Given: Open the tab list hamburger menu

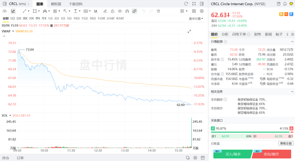Looking at the screenshot, I should coord(292,34).
